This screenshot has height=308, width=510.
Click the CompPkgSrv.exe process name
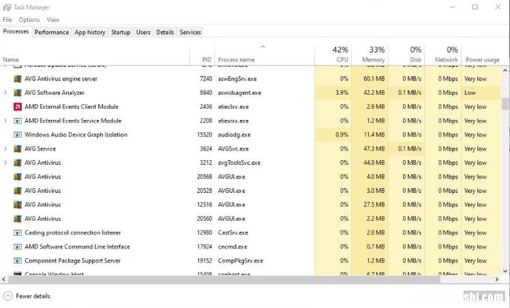coord(241,260)
